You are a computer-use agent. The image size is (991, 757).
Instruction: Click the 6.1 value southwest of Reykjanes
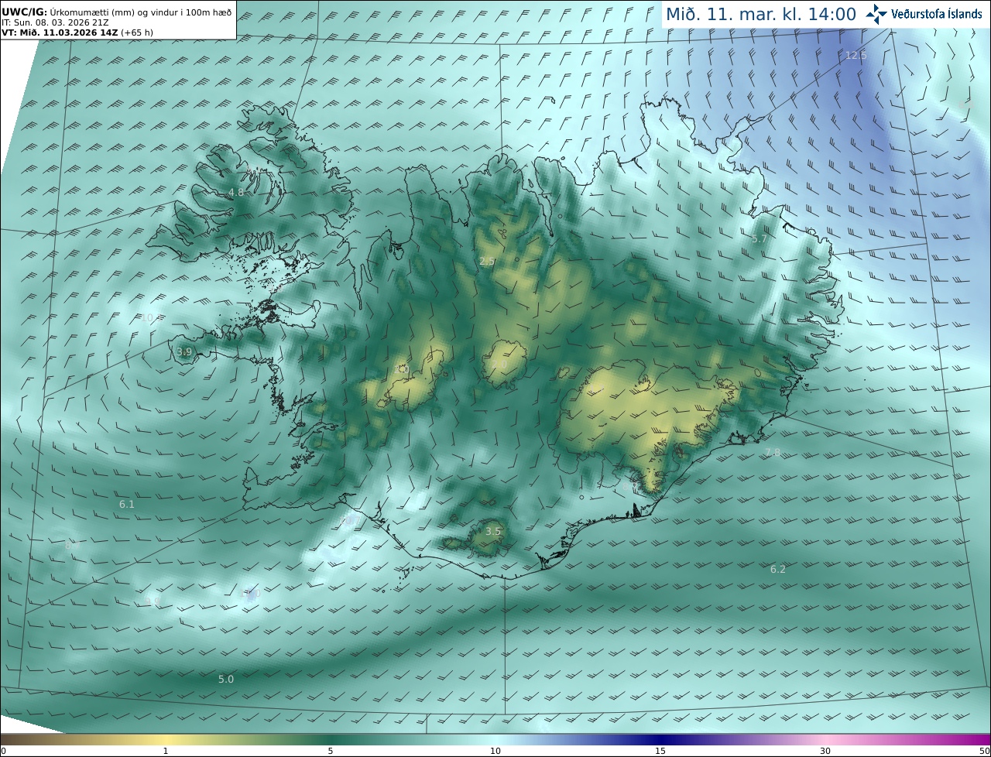pyautogui.click(x=127, y=505)
